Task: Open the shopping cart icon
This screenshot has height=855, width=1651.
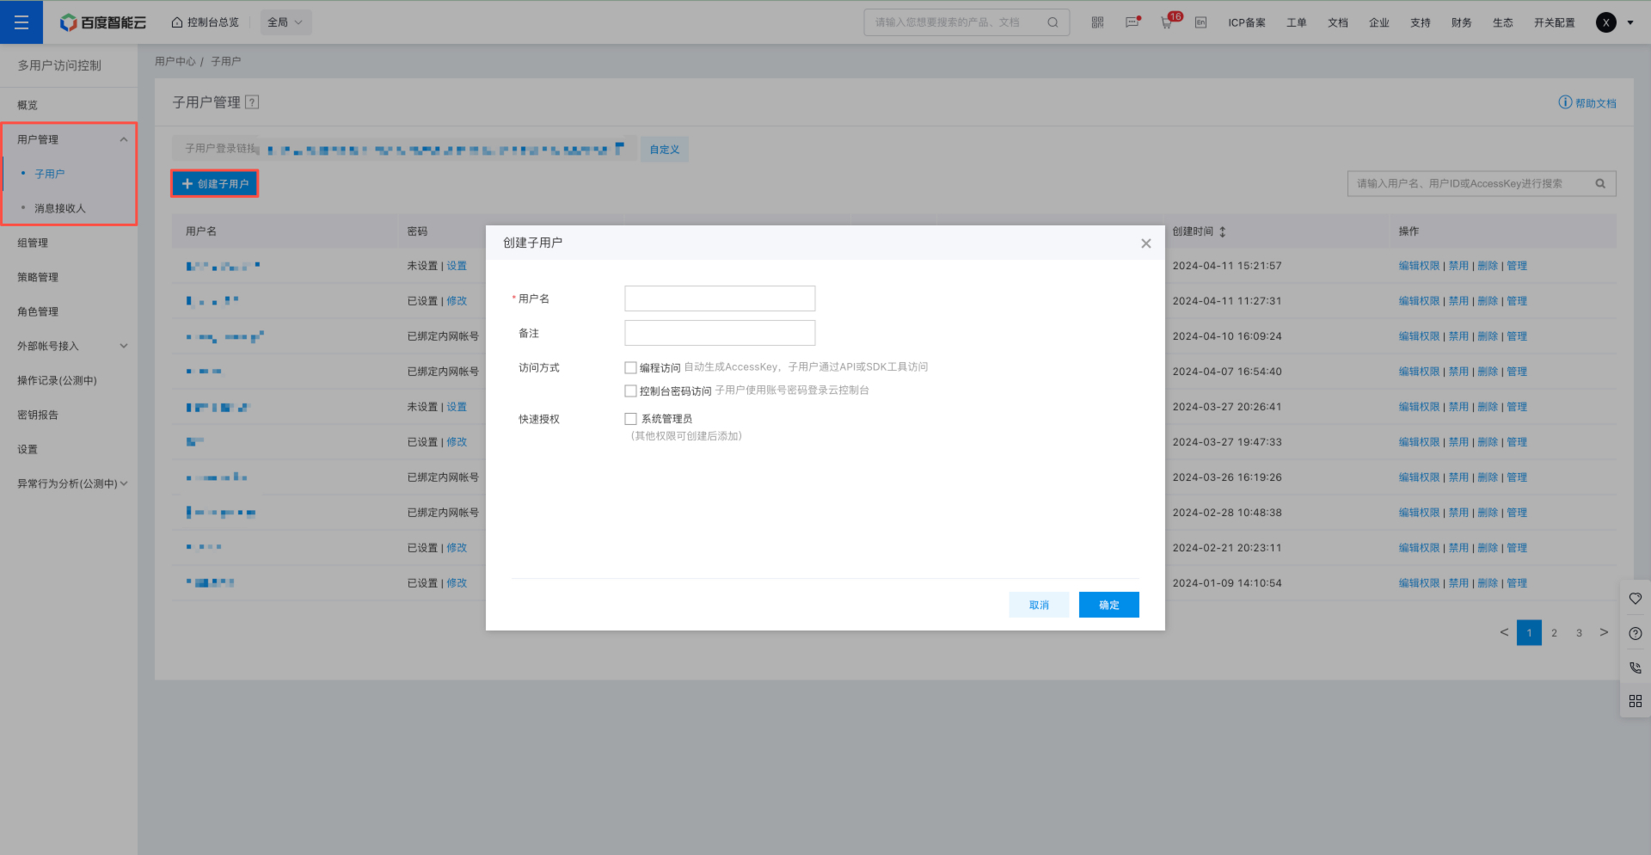Action: point(1167,22)
